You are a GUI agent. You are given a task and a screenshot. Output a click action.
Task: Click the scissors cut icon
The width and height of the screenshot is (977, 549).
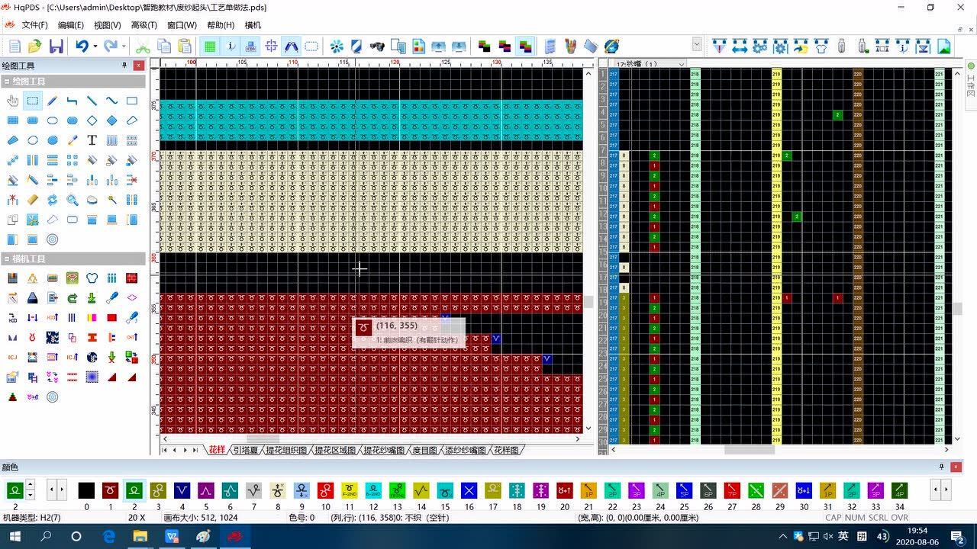[x=143, y=47]
